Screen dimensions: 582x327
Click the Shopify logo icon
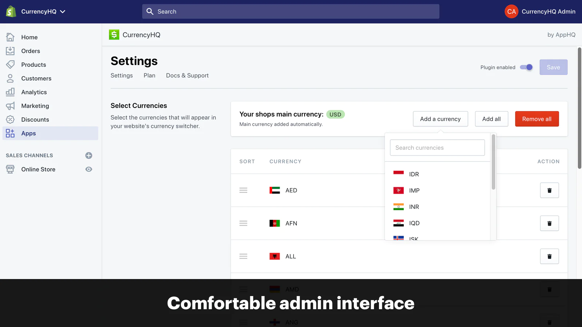tap(11, 12)
